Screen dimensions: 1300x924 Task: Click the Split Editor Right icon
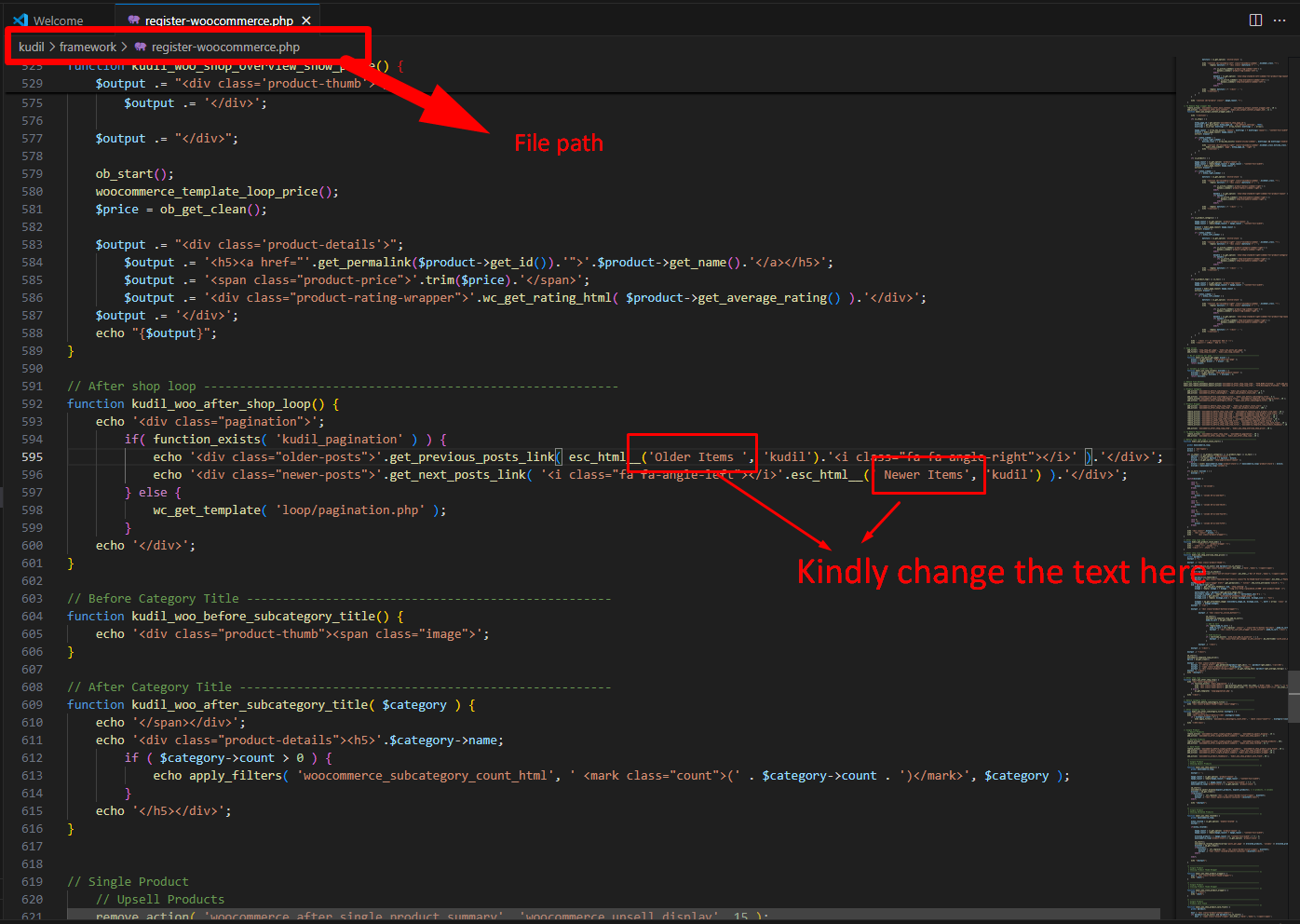pos(1255,20)
